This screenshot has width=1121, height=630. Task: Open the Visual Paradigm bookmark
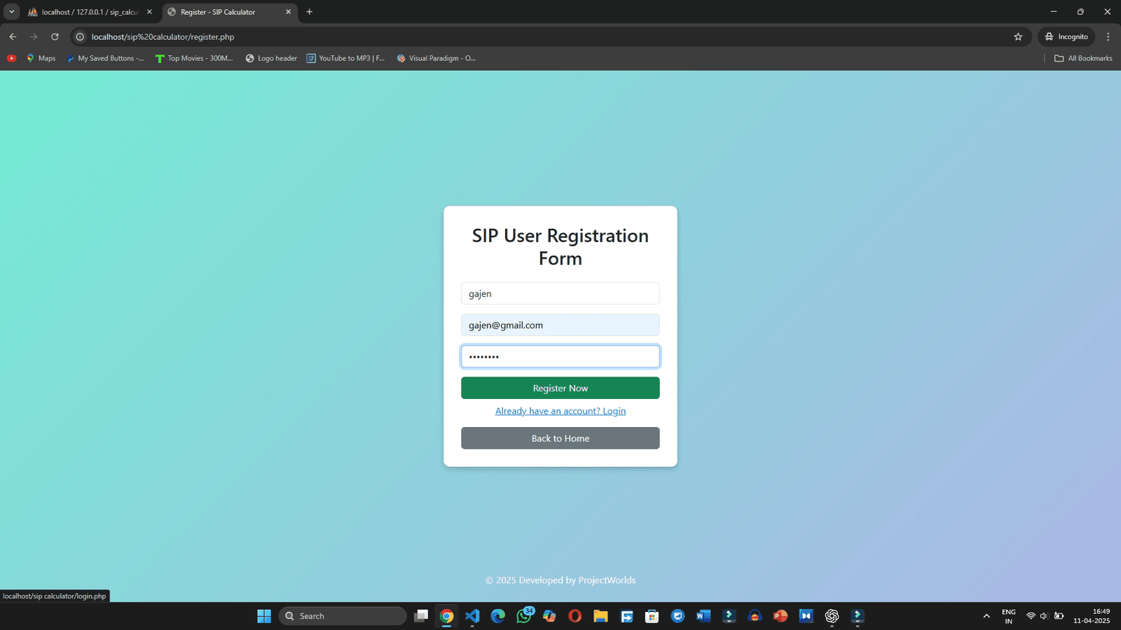pyautogui.click(x=436, y=58)
